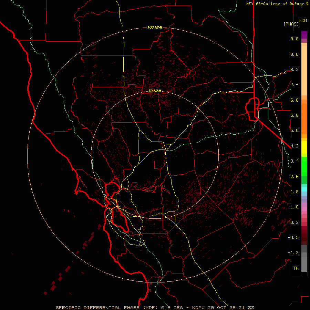Image resolution: width=310 pixels, height=310 pixels.
Task: Pick the cyan band near 1.8
Action: click(x=304, y=189)
